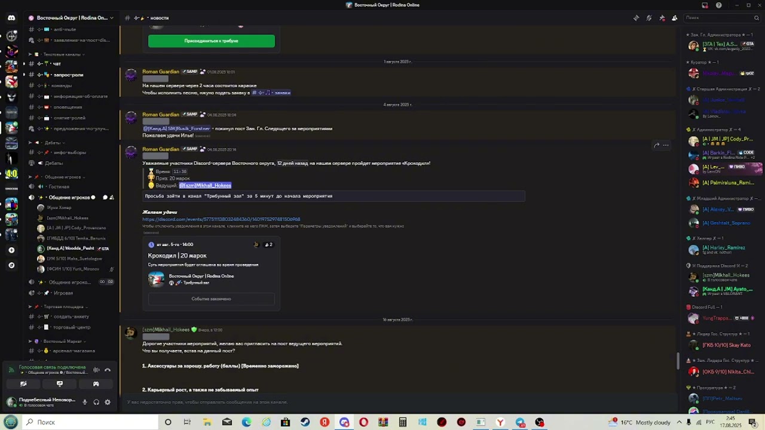Open the Threads icon in channel header
The image size is (765, 430).
[x=636, y=18]
